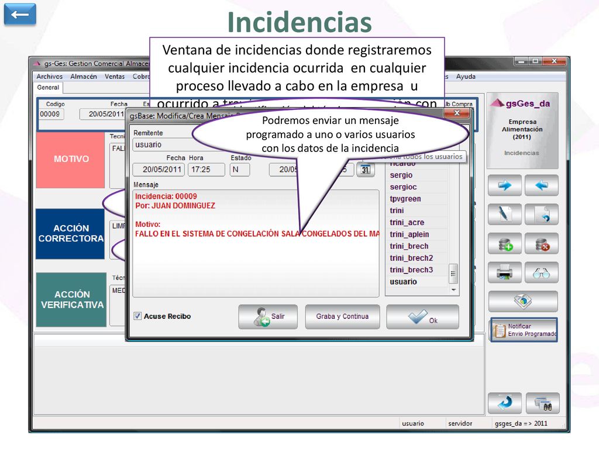
Task: Toggle the Acuse Recibo checkbox
Action: 137,316
